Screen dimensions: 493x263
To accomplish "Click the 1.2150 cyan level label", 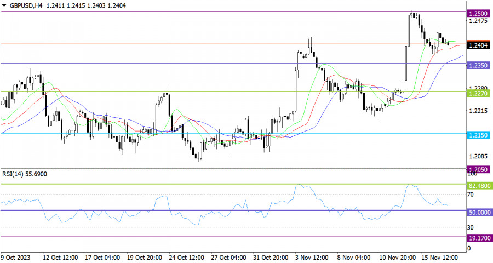I will coord(478,135).
